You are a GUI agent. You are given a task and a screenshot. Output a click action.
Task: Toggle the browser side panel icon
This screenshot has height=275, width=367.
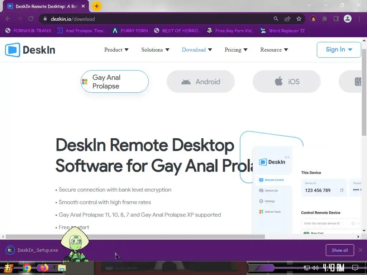336,19
